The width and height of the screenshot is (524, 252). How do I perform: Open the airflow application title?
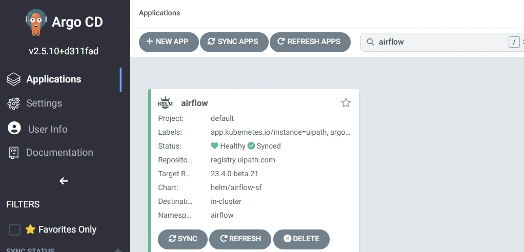pyautogui.click(x=194, y=103)
